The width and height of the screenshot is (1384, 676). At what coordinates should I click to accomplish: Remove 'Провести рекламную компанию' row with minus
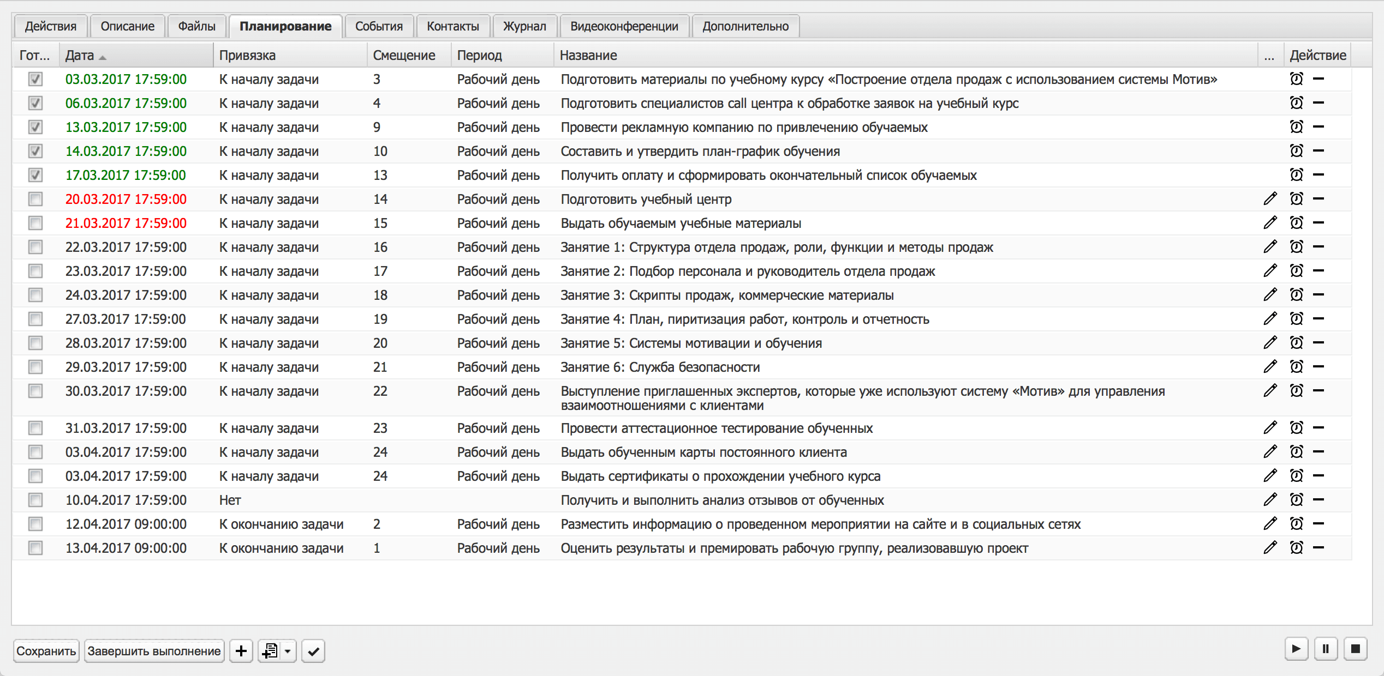click(1319, 127)
